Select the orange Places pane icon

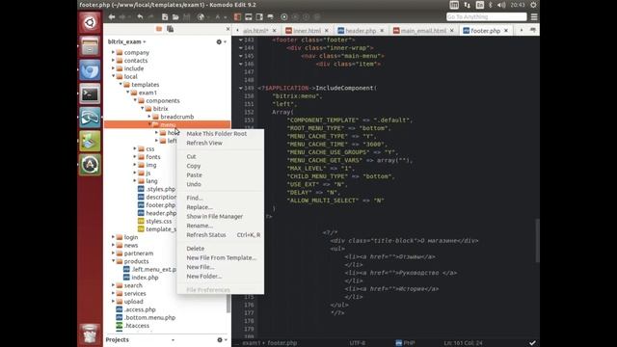[x=159, y=29]
